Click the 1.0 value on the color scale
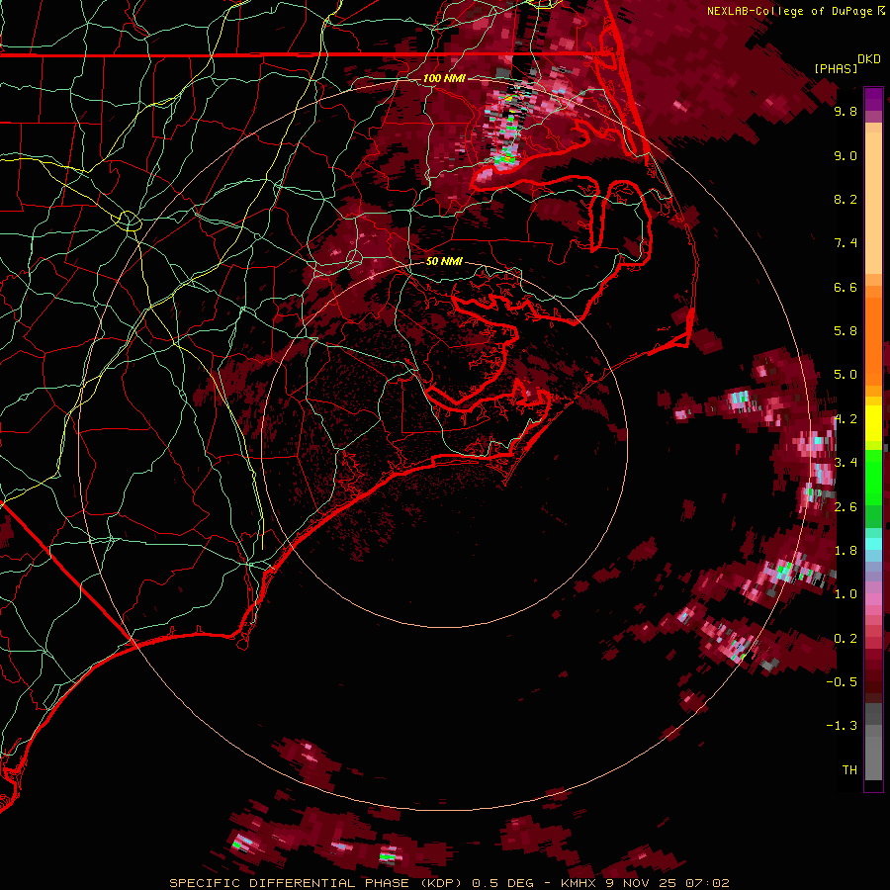This screenshot has height=890, width=890. tap(845, 594)
